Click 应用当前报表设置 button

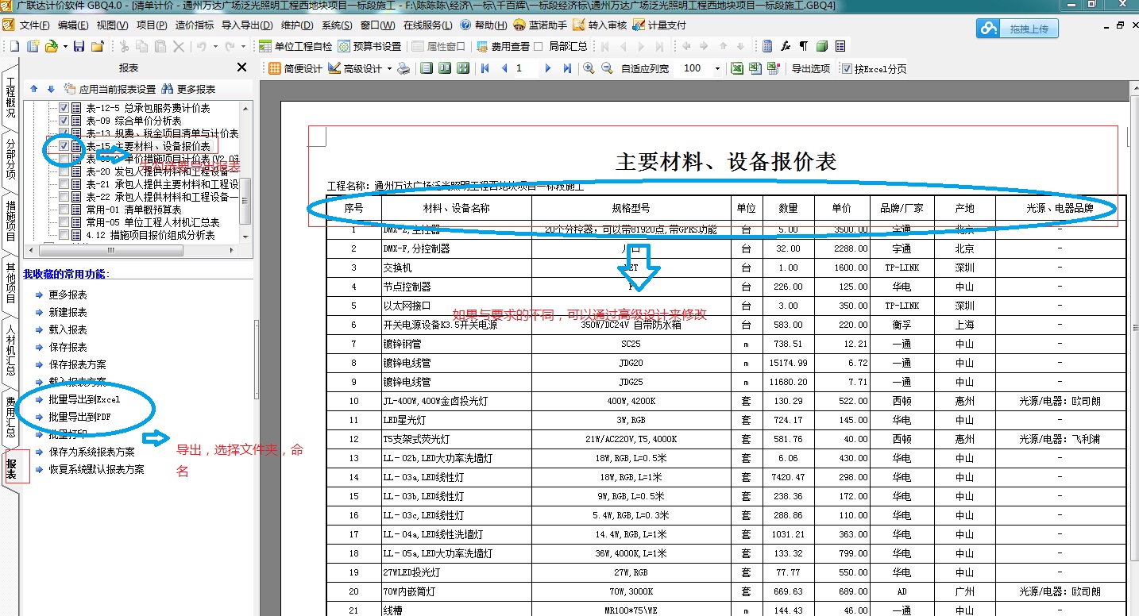[110, 89]
